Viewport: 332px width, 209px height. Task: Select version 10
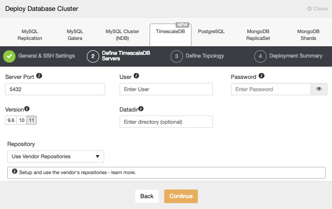click(x=21, y=120)
